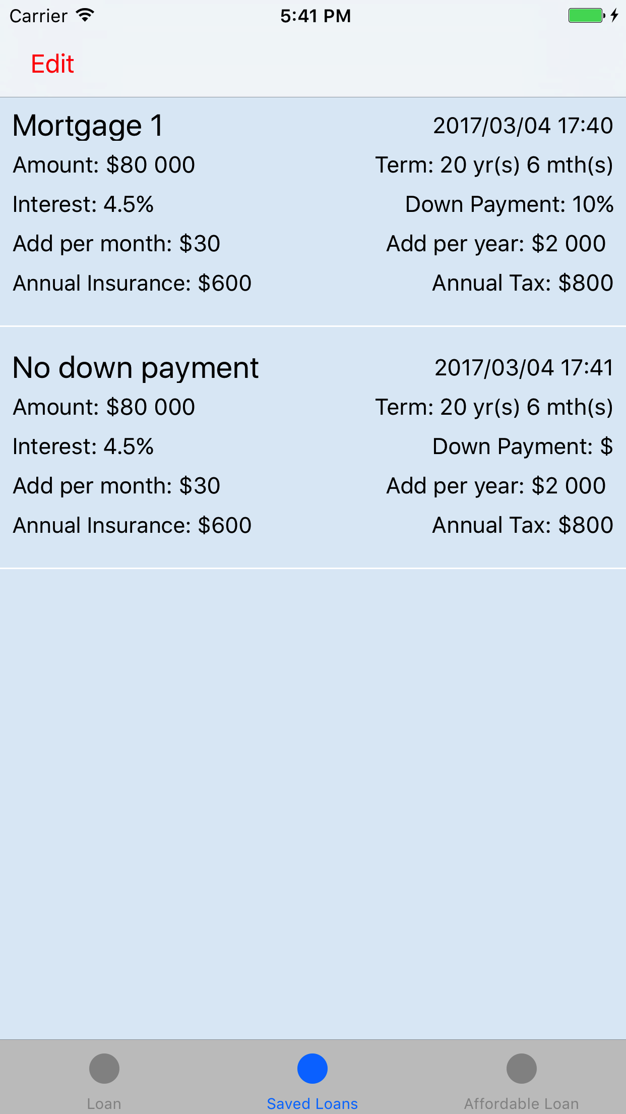
Task: Tap the 2017/03/04 17:41 timestamp
Action: pos(524,368)
